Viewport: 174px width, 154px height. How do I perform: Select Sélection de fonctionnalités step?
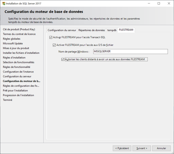(x=19, y=62)
